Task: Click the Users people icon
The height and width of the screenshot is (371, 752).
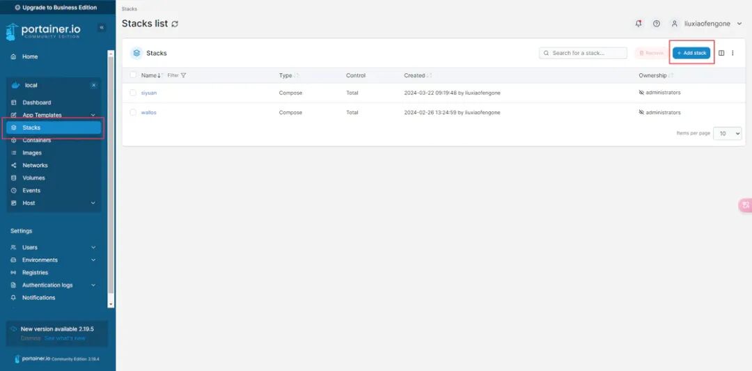Action: pyautogui.click(x=13, y=247)
